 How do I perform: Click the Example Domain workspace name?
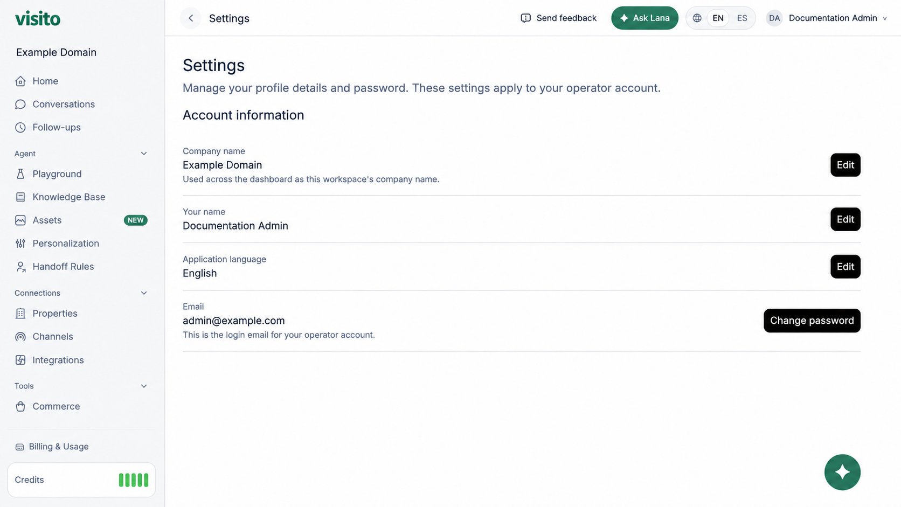coord(56,52)
